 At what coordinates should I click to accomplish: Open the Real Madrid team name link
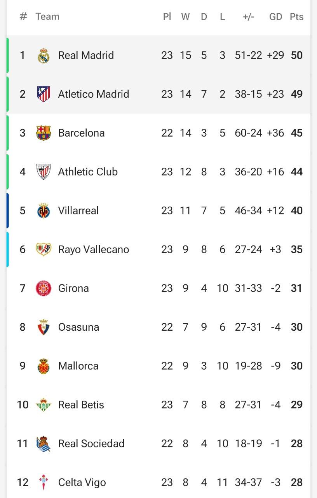pyautogui.click(x=86, y=55)
